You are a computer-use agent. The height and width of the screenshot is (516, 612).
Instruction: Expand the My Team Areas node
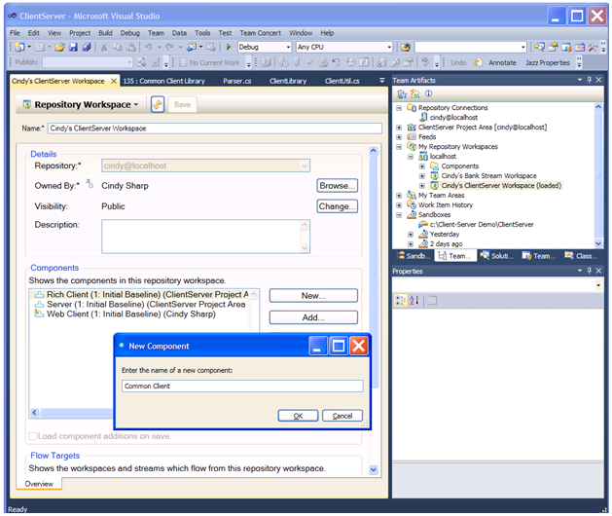(399, 196)
